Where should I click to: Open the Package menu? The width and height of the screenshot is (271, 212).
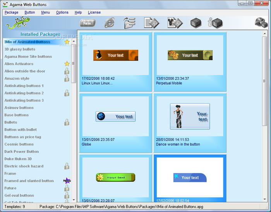[11, 12]
